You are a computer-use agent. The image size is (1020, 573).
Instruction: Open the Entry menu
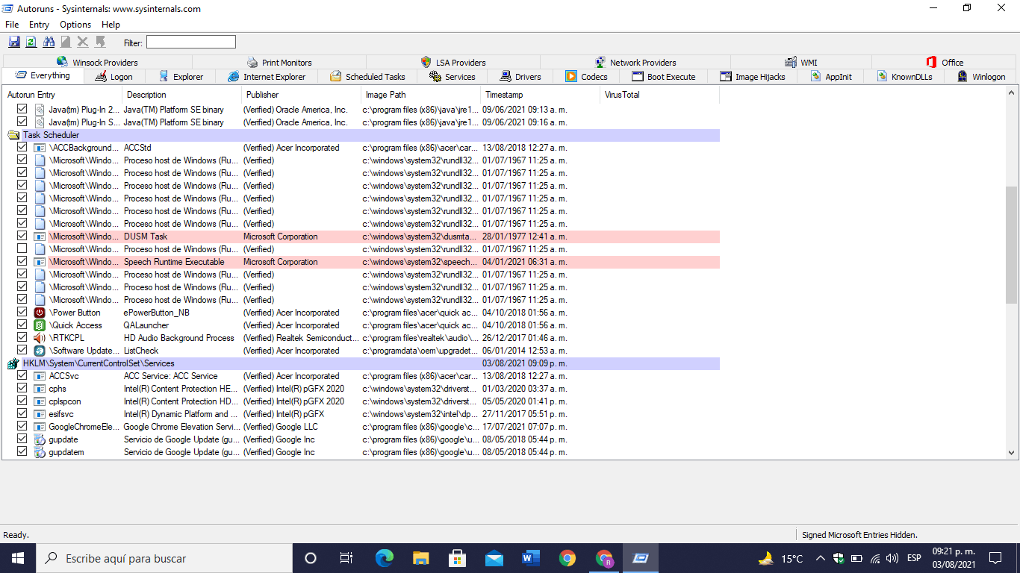(39, 25)
